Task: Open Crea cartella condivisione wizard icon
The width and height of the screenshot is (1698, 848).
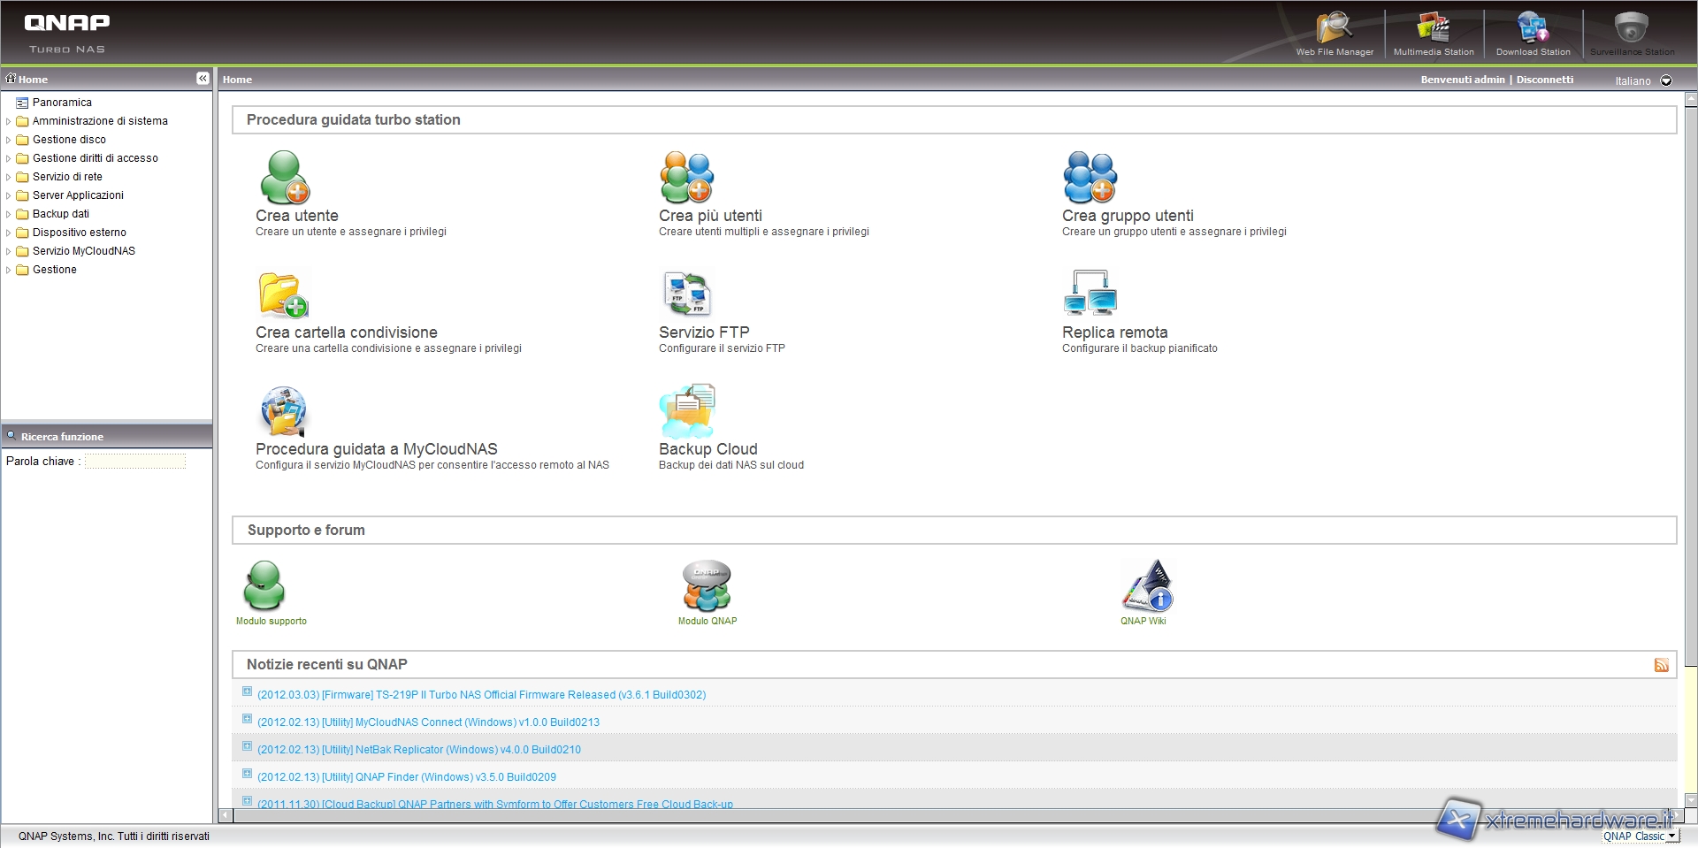Action: point(284,294)
